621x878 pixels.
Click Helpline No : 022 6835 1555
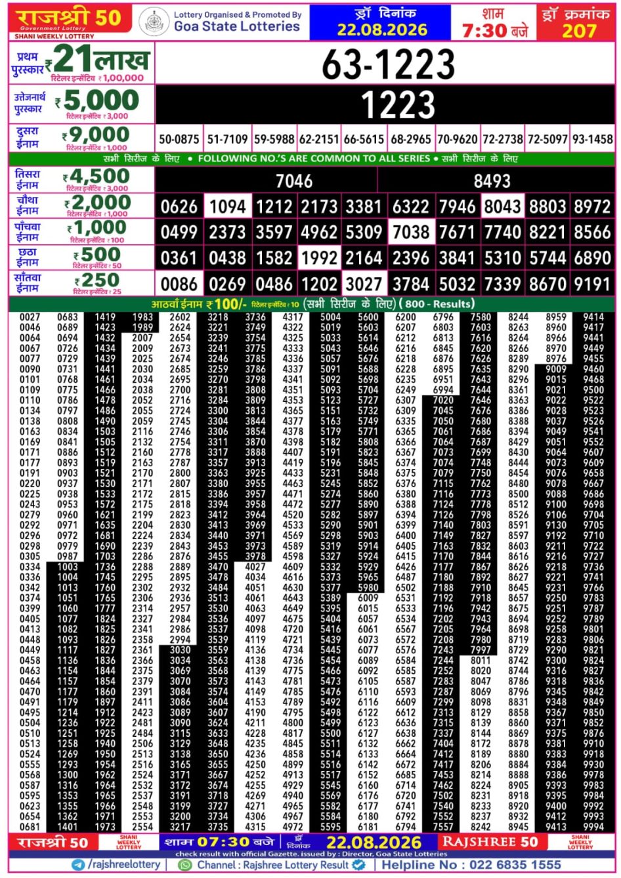[471, 865]
